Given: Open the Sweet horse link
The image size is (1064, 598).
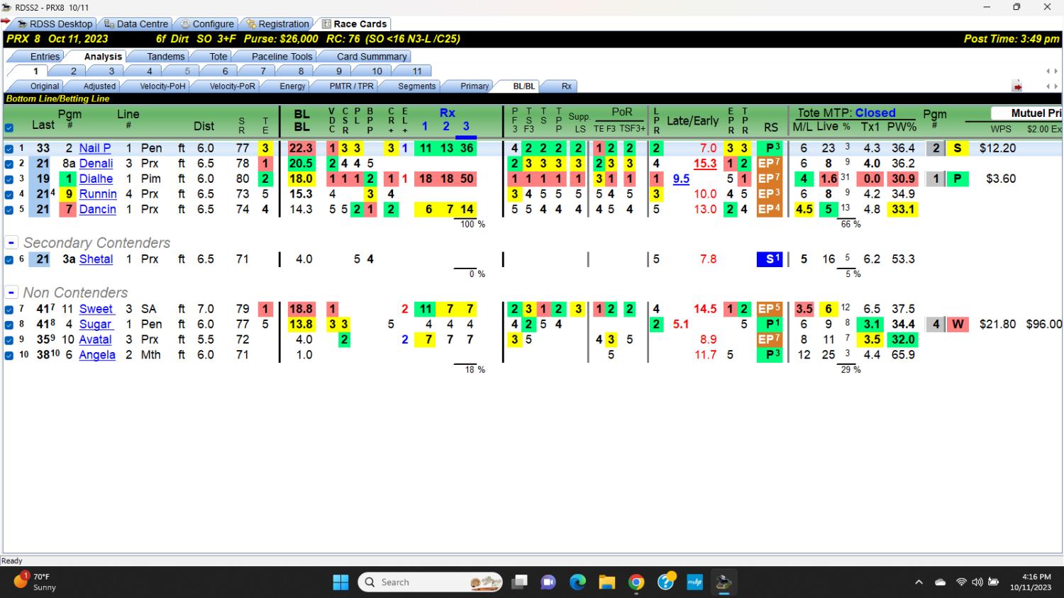Looking at the screenshot, I should [x=96, y=309].
